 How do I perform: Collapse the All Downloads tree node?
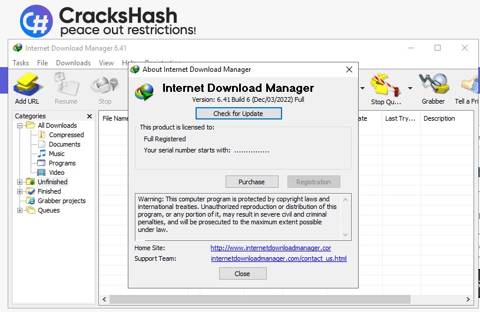coord(19,125)
